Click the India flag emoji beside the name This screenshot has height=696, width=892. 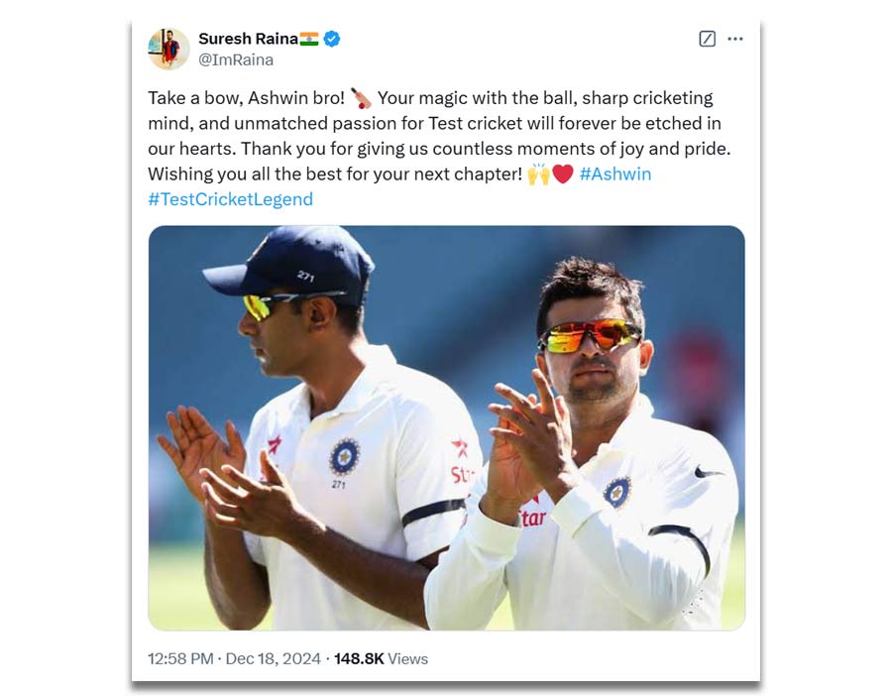(x=309, y=39)
